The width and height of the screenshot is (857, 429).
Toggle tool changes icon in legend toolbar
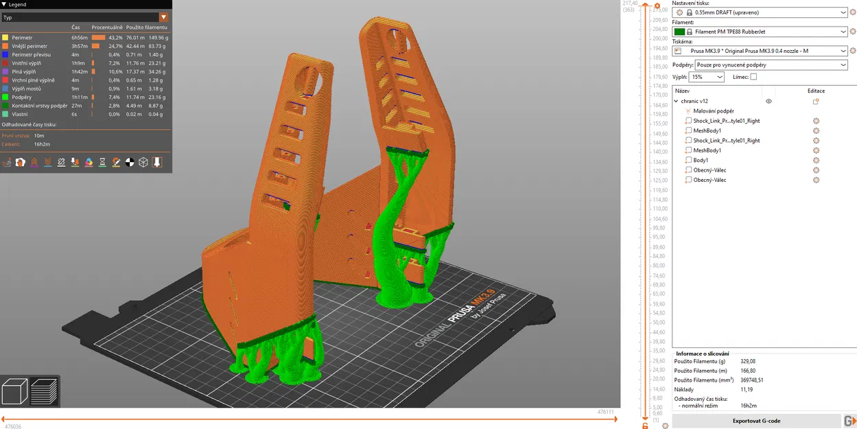click(75, 162)
